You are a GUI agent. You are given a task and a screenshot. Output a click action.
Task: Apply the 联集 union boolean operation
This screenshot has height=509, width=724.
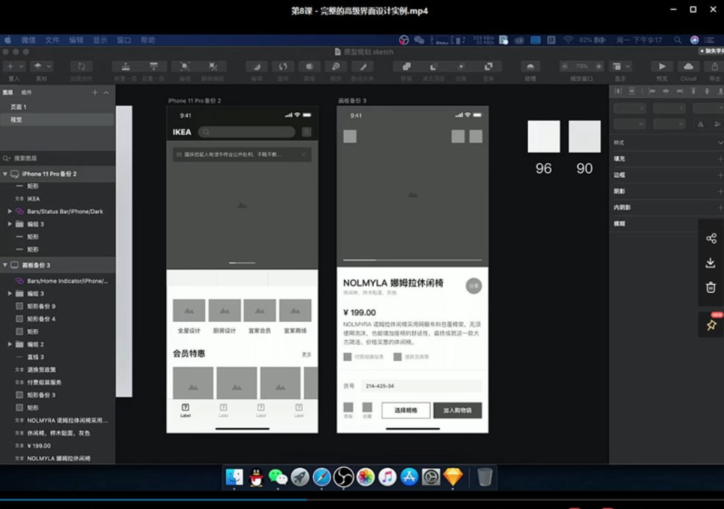click(407, 66)
